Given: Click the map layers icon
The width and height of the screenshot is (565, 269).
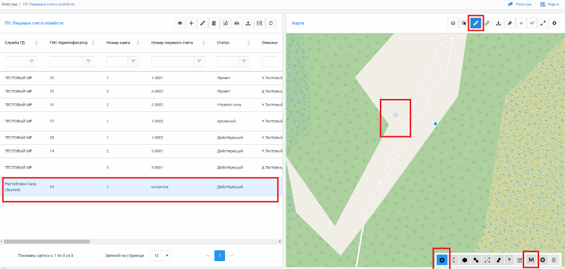Looking at the screenshot, I should [452, 23].
